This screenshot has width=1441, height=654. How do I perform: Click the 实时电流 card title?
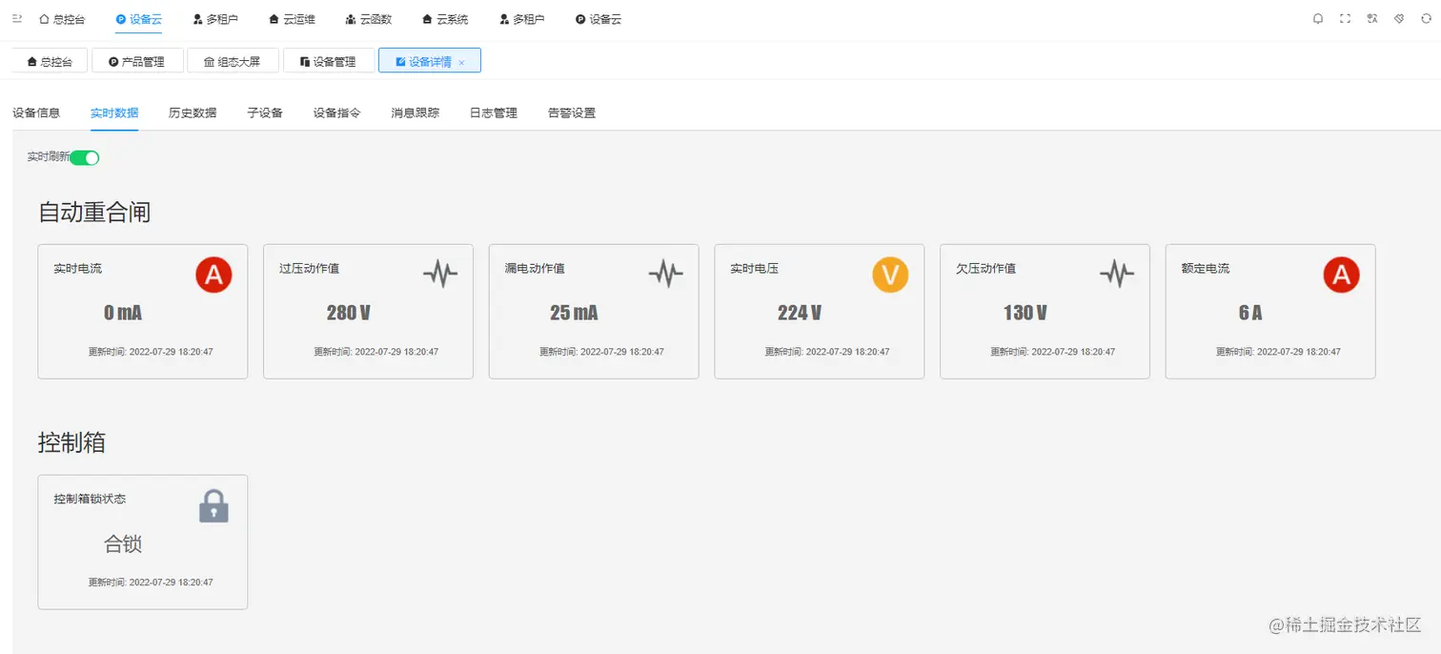click(77, 269)
